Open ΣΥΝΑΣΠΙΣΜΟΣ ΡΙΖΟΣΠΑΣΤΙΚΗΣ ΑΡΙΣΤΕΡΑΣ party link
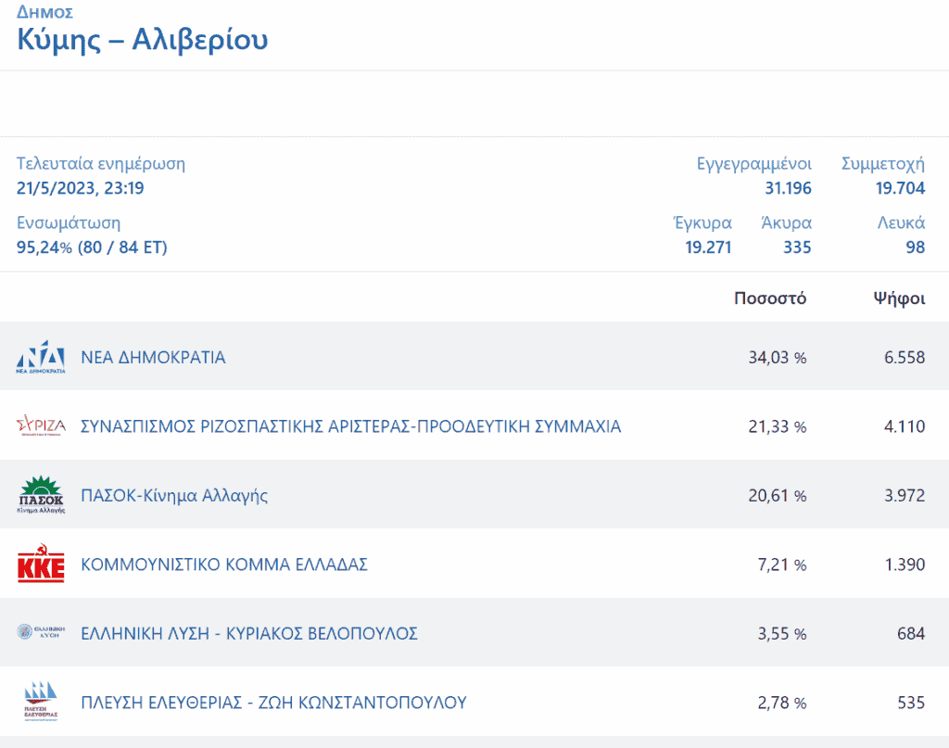This screenshot has height=748, width=949. pos(351,426)
